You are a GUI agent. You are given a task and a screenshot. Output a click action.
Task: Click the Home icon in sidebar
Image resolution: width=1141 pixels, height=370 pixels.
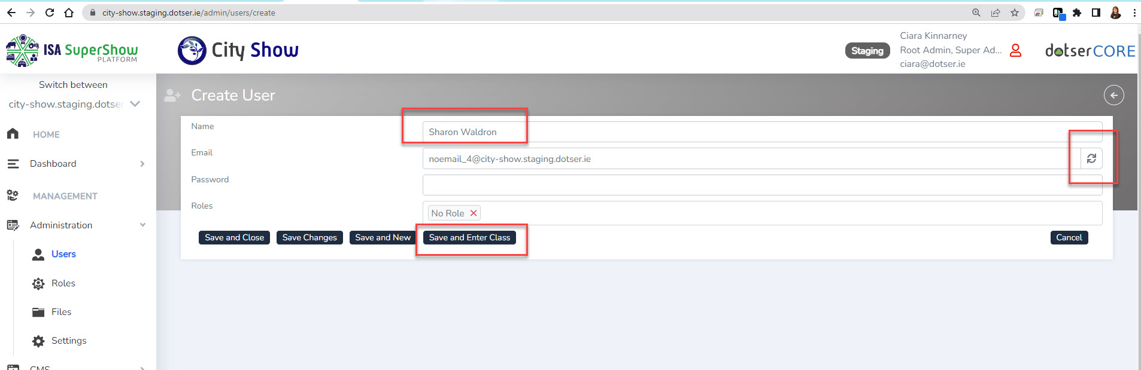tap(13, 134)
